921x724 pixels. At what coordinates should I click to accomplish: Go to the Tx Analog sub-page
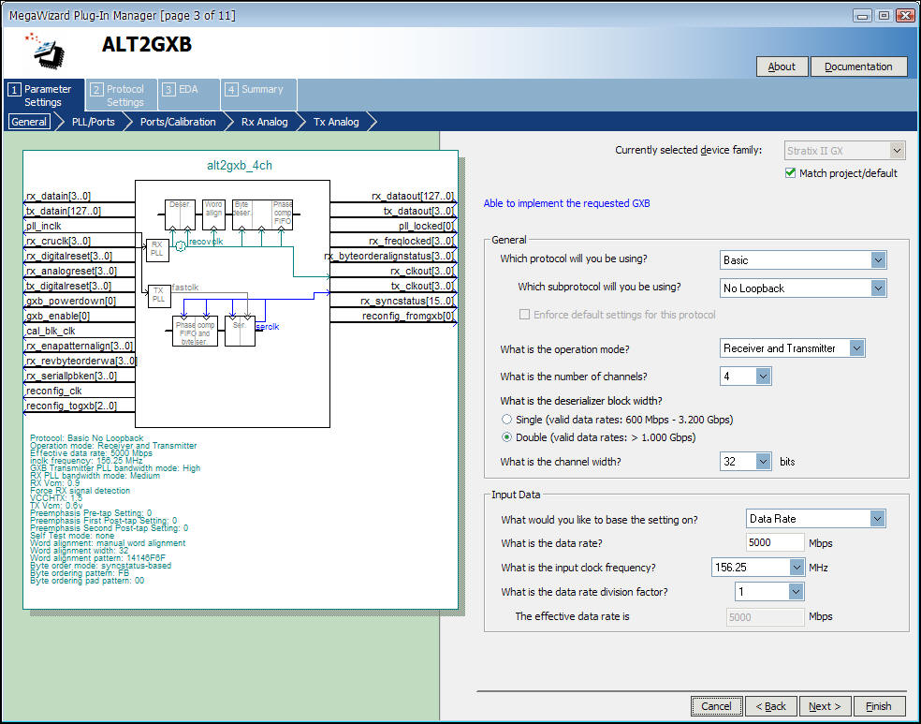(336, 122)
